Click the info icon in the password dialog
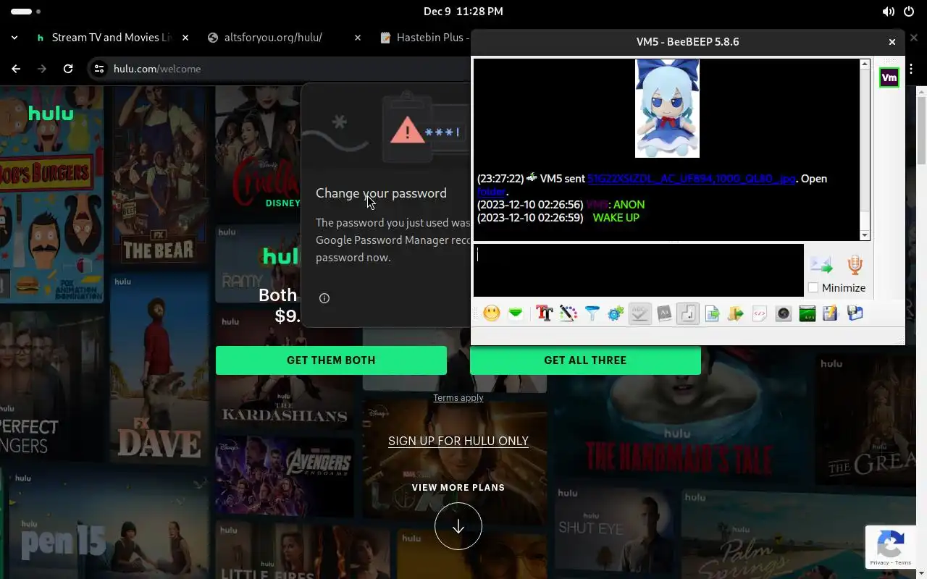Image resolution: width=927 pixels, height=579 pixels. pos(324,298)
